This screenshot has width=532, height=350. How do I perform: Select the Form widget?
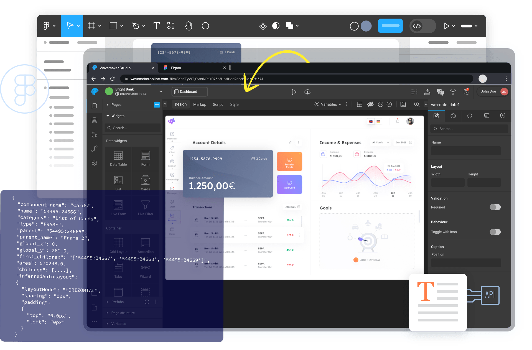pyautogui.click(x=145, y=159)
